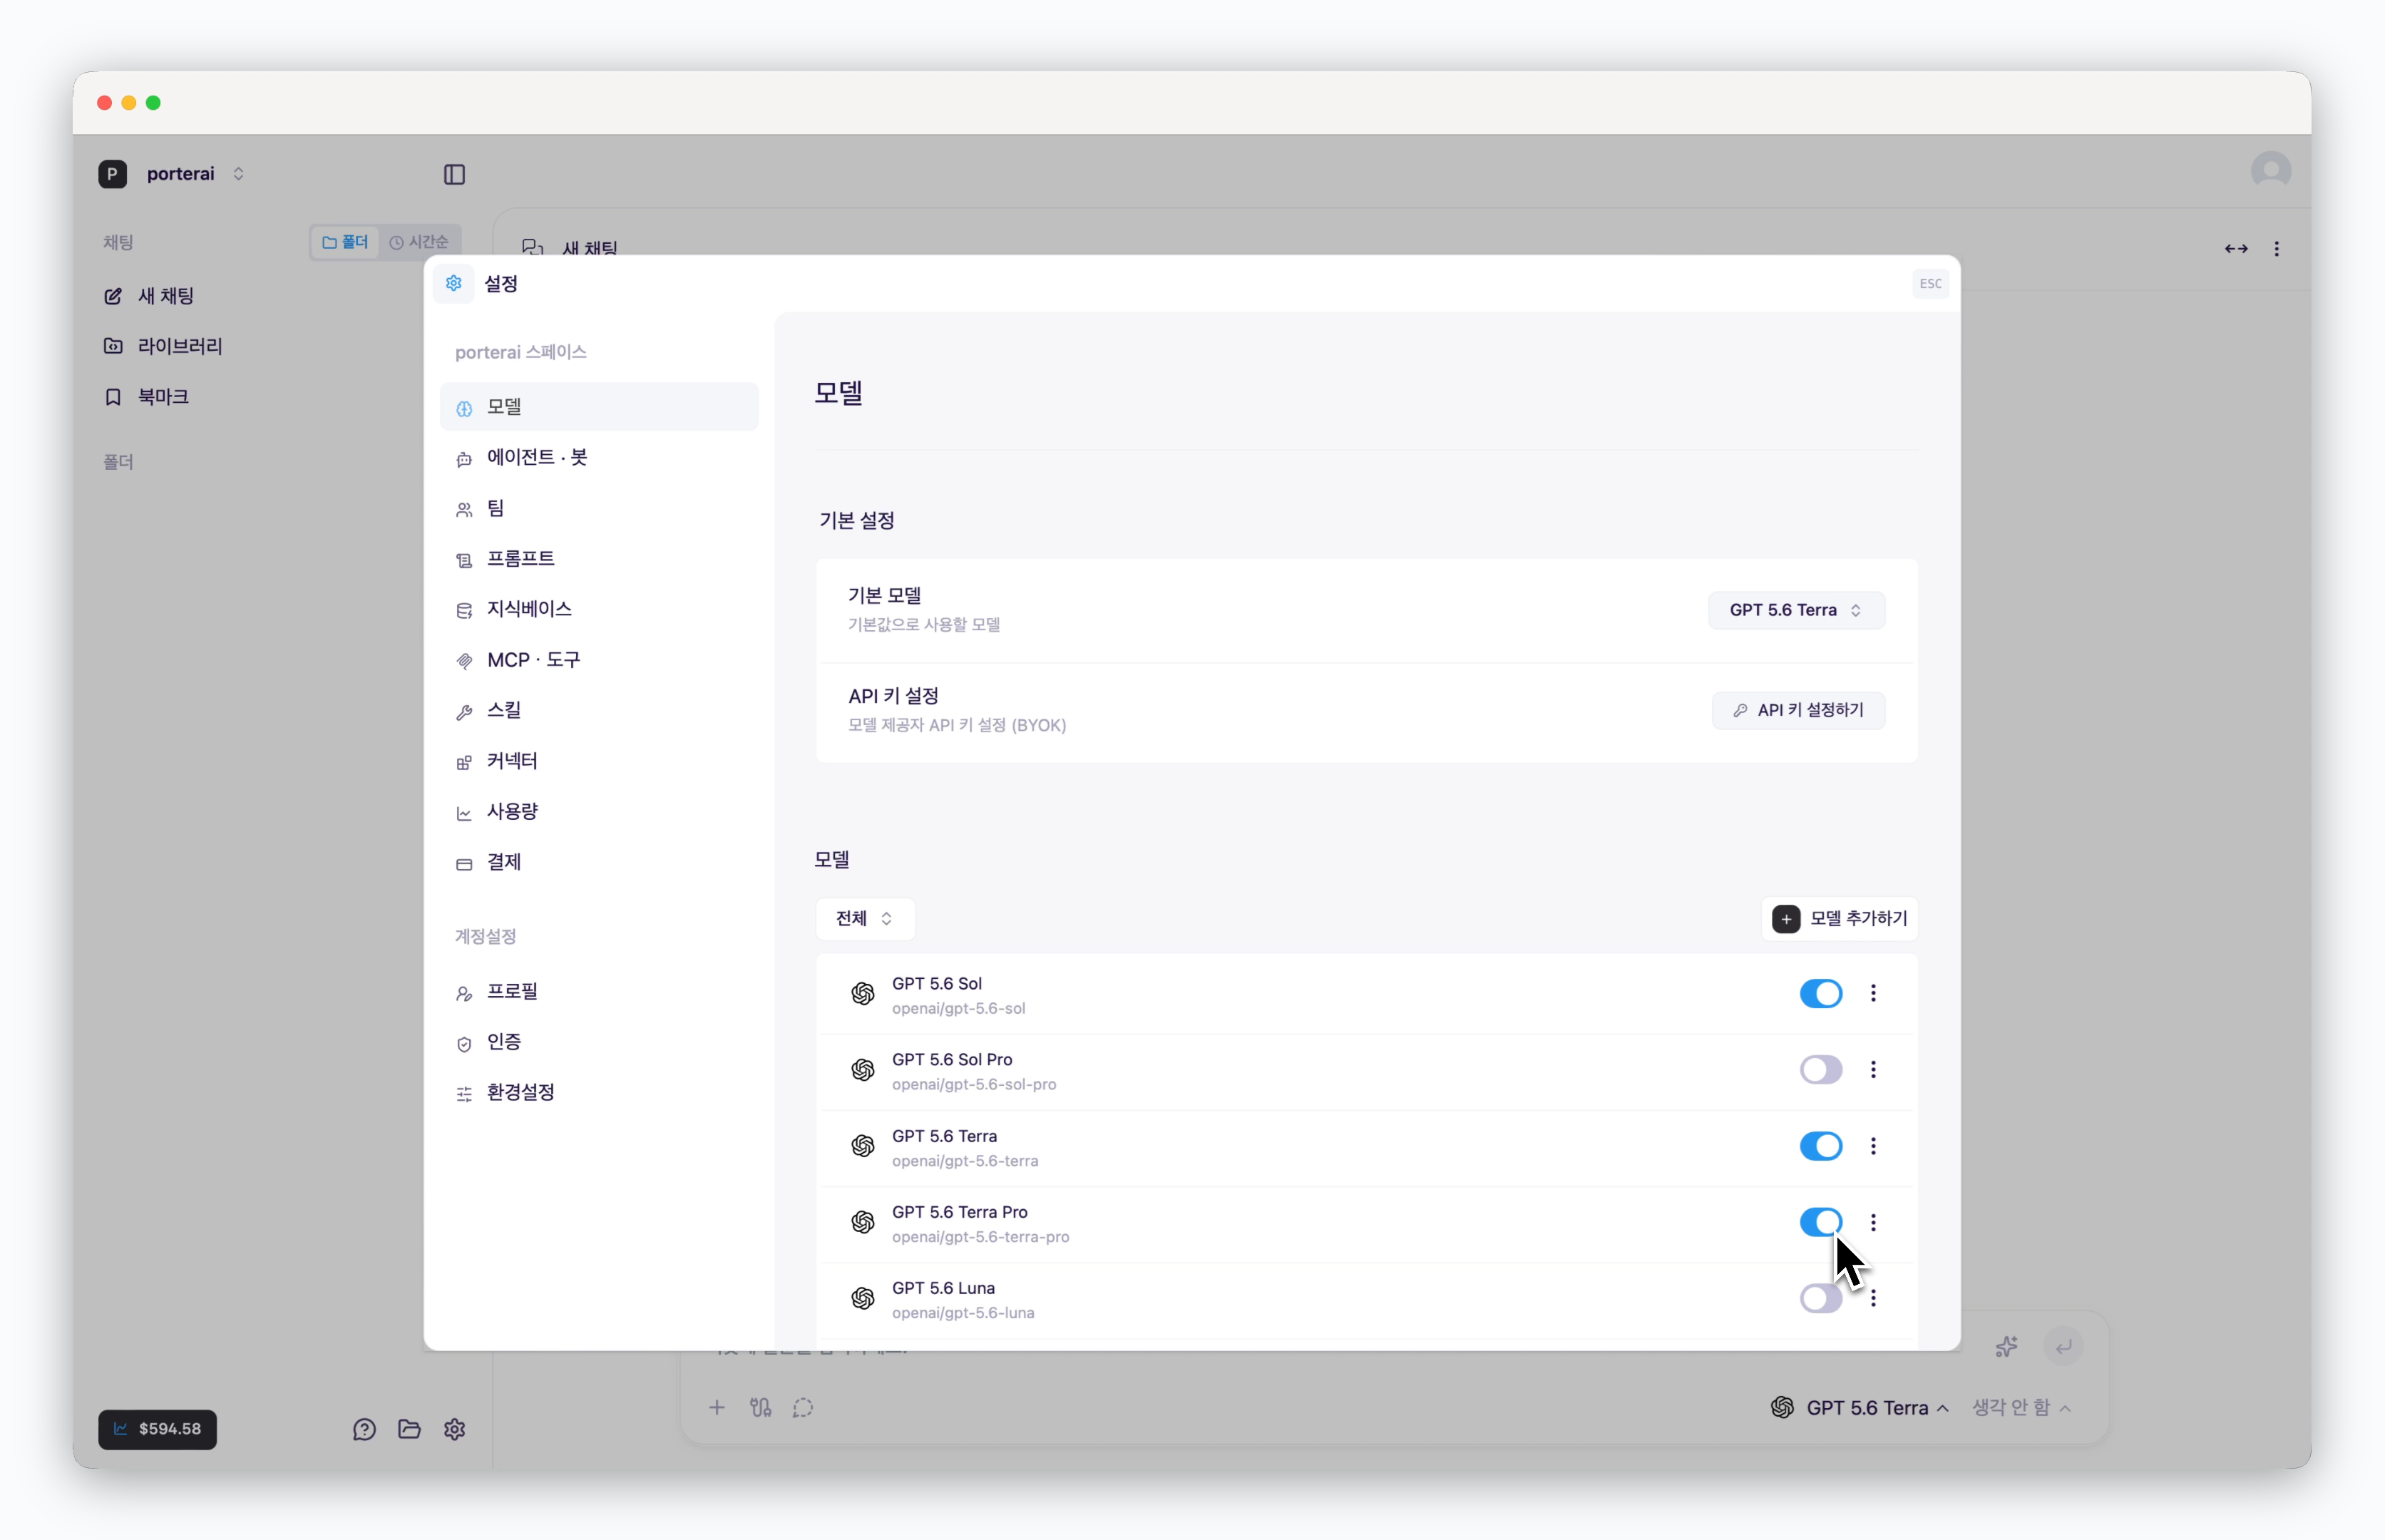Select 모델 in the settings sidebar
The image size is (2385, 1540).
[599, 407]
